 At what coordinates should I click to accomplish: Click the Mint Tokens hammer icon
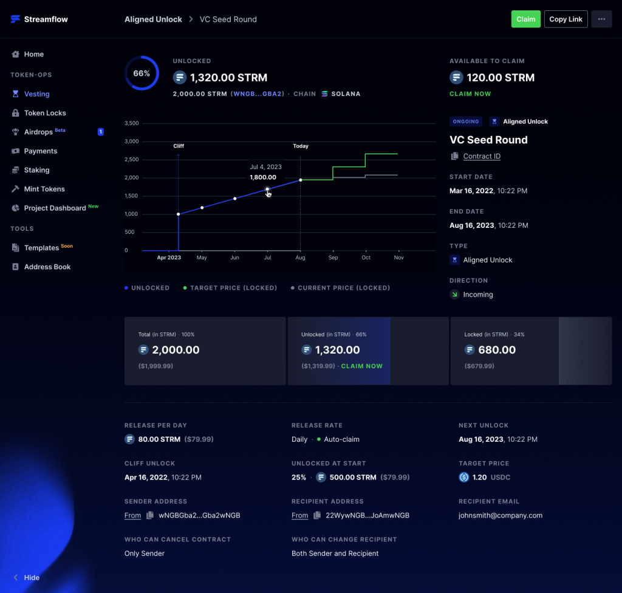click(x=15, y=189)
